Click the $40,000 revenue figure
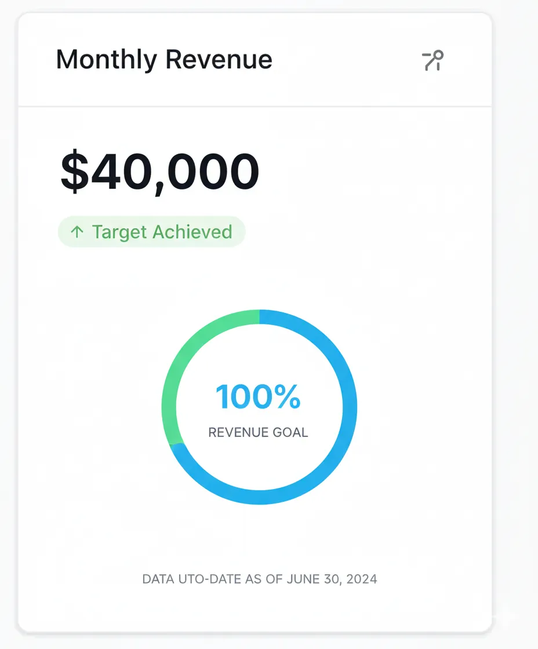 point(160,172)
